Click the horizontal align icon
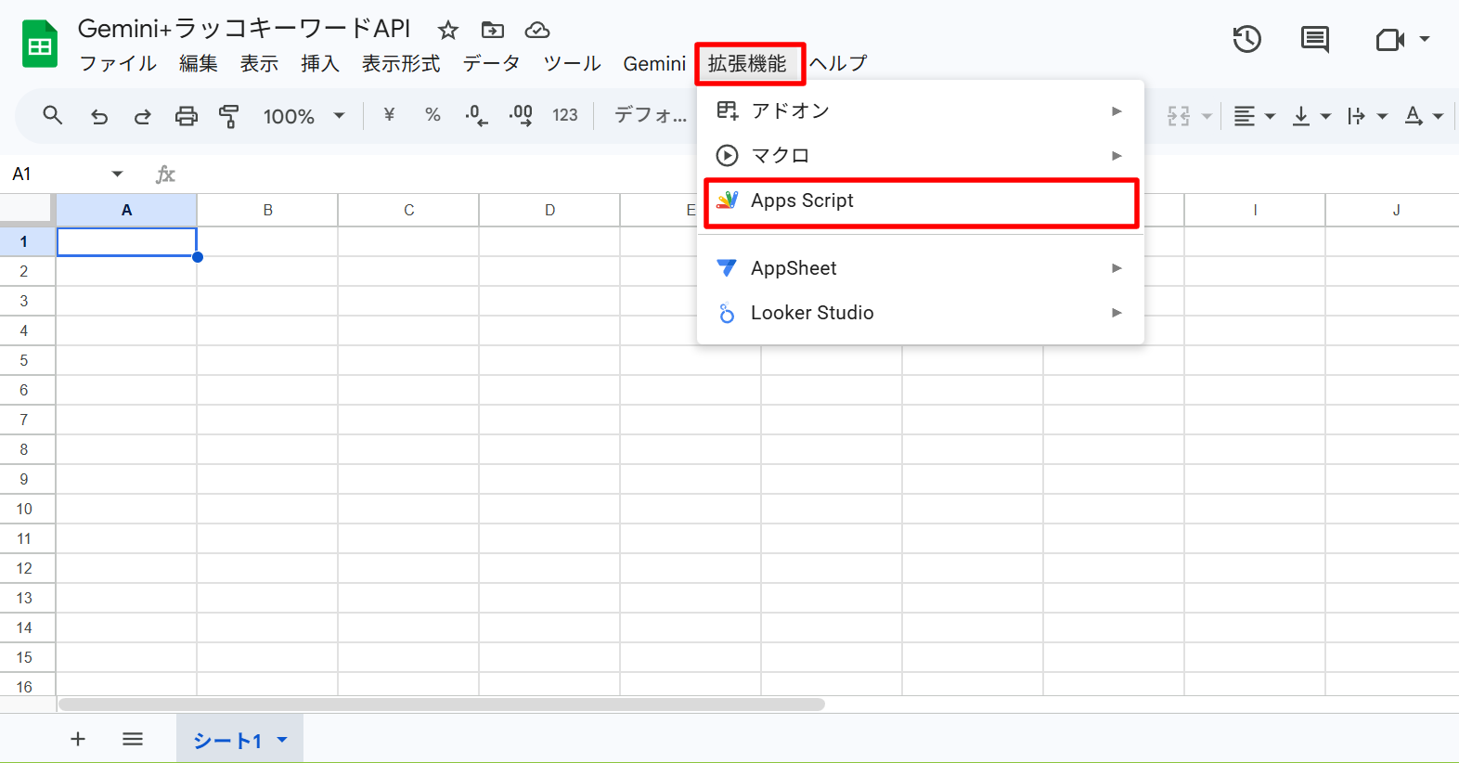 tap(1245, 116)
